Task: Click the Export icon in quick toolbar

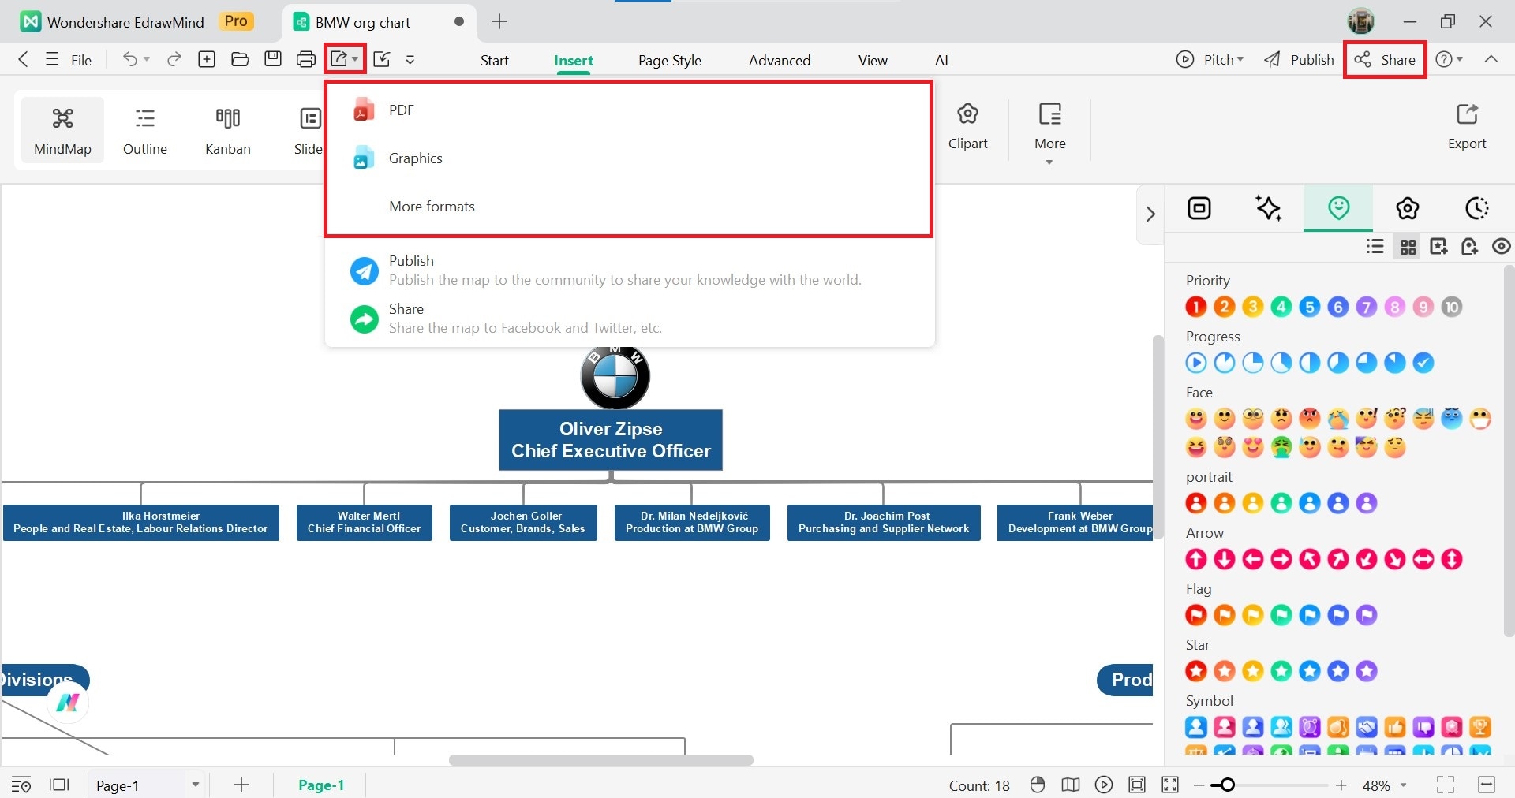Action: [x=339, y=59]
